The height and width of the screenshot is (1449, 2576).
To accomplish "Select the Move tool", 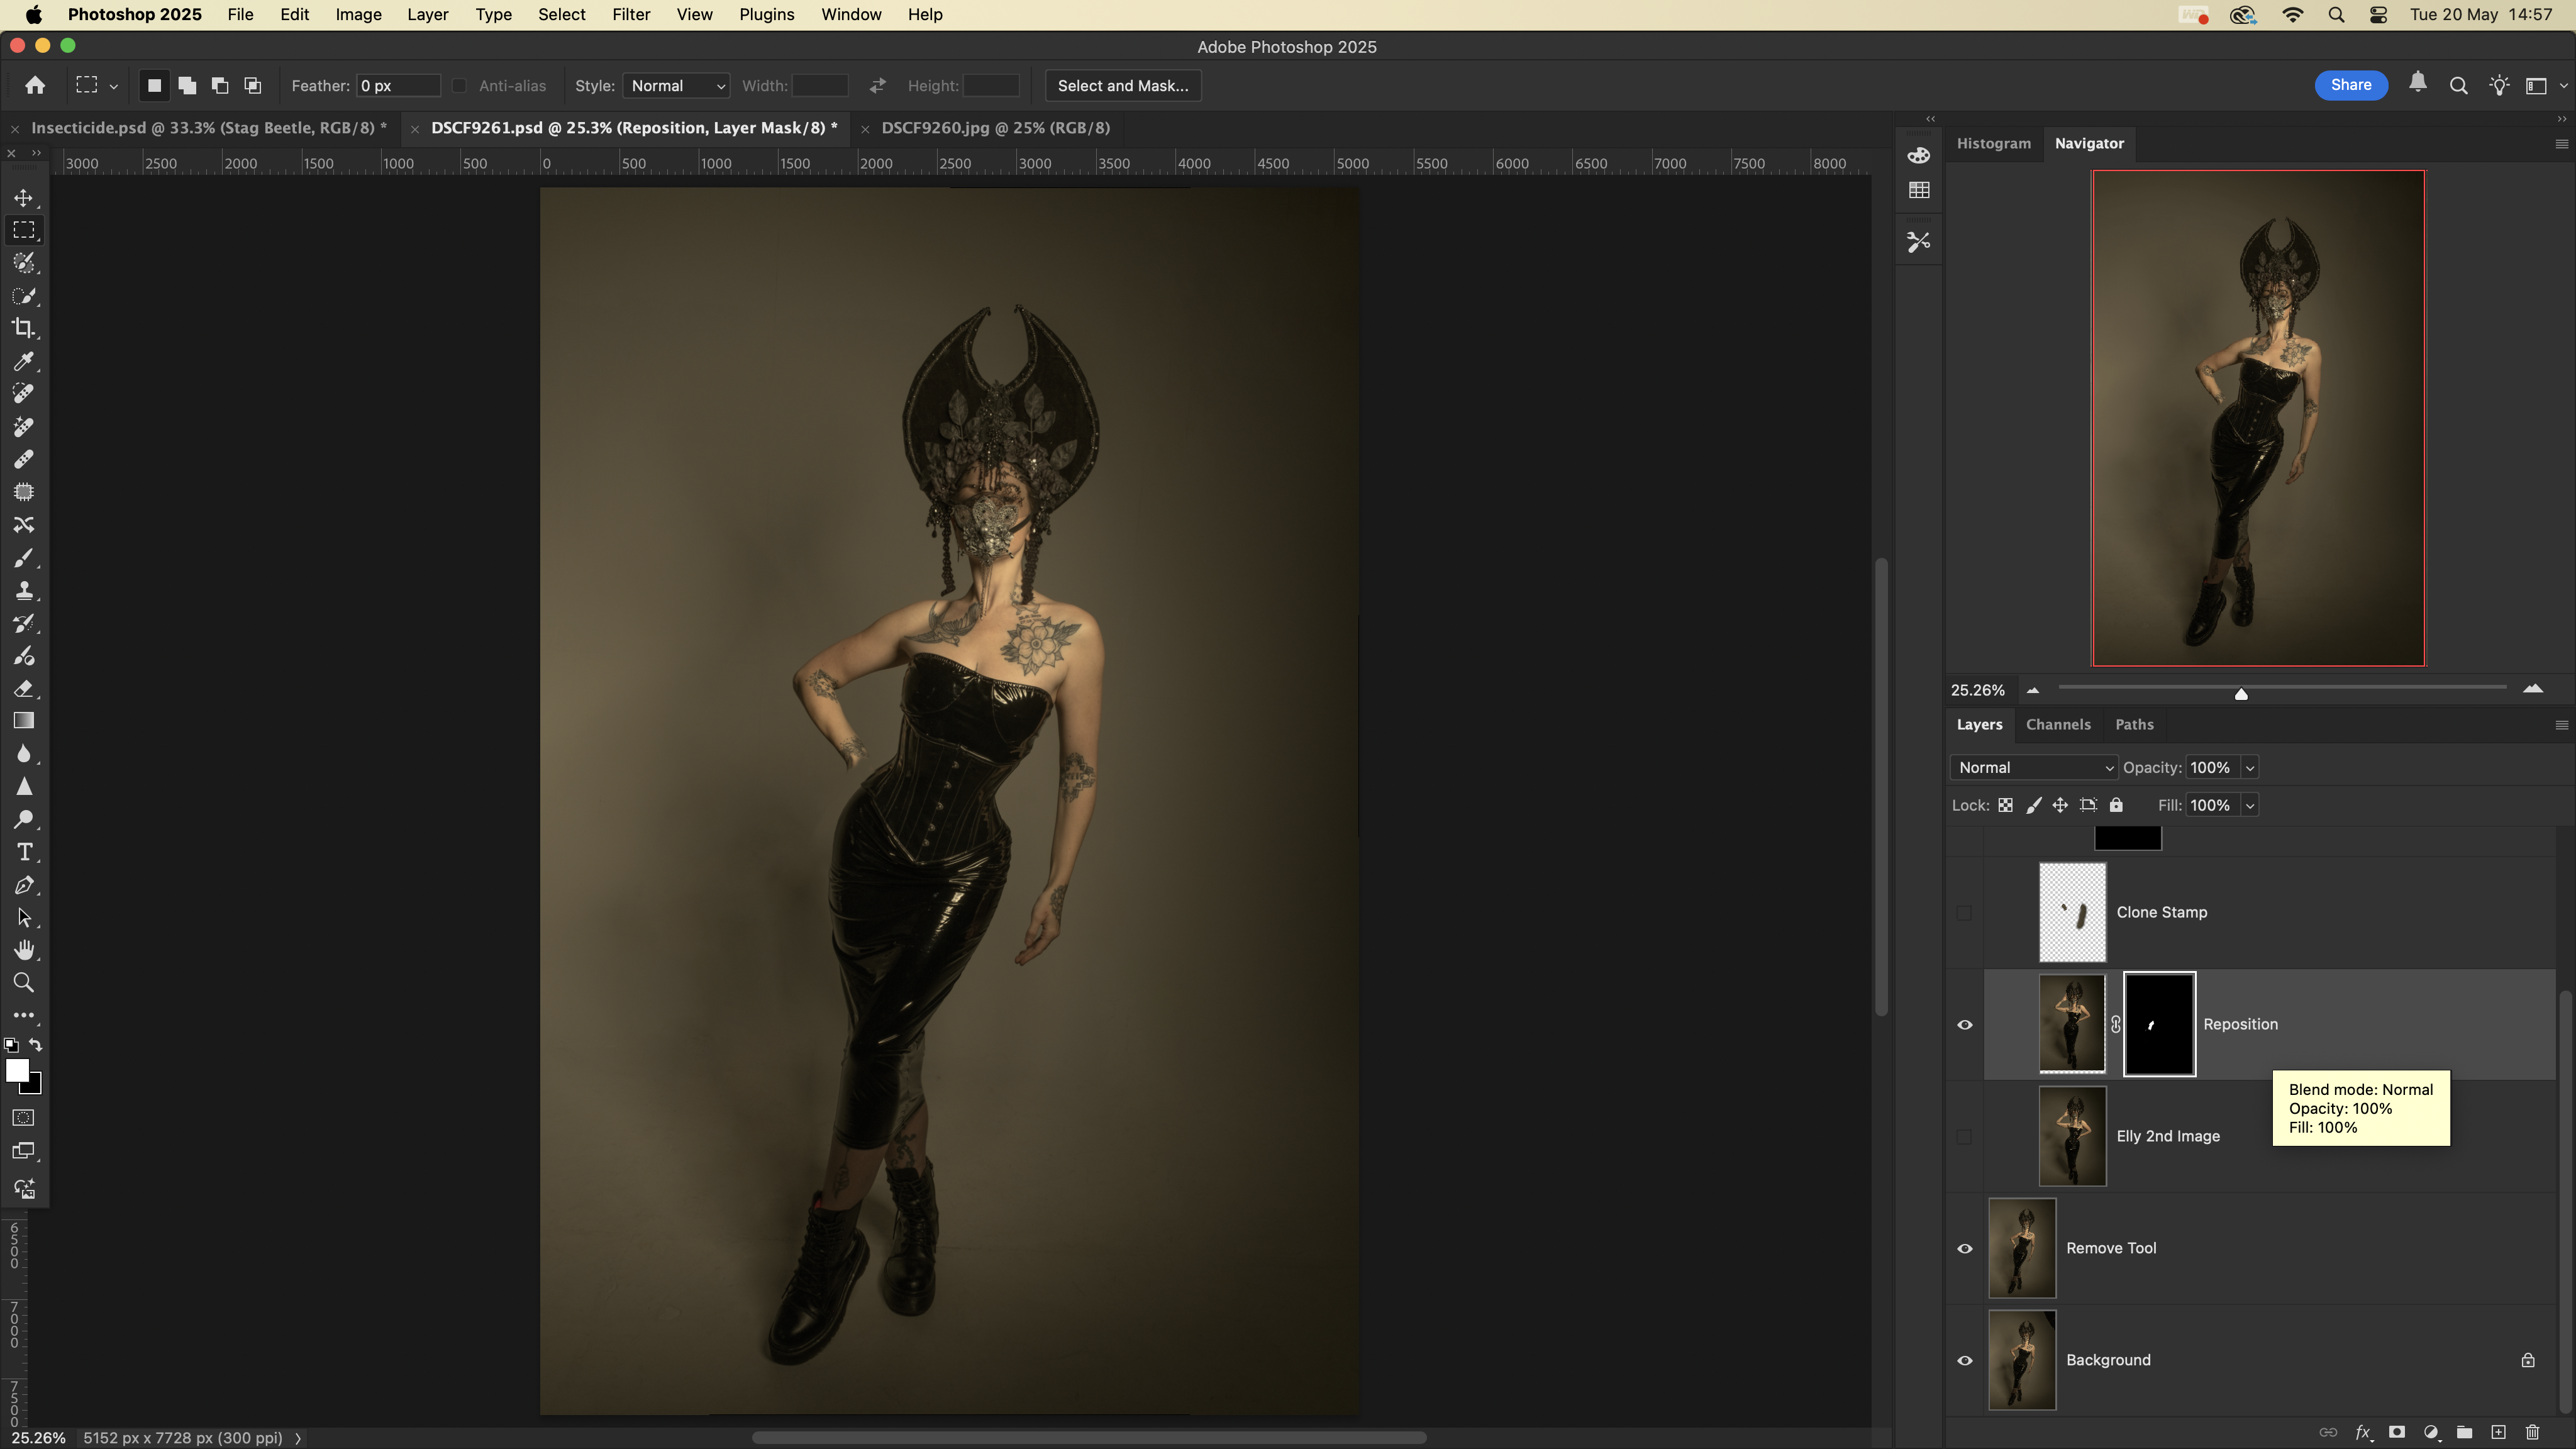I will pyautogui.click(x=24, y=198).
